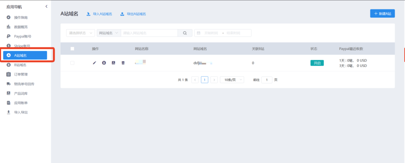Click the export icon beside 导出A站域名

[x=123, y=14]
